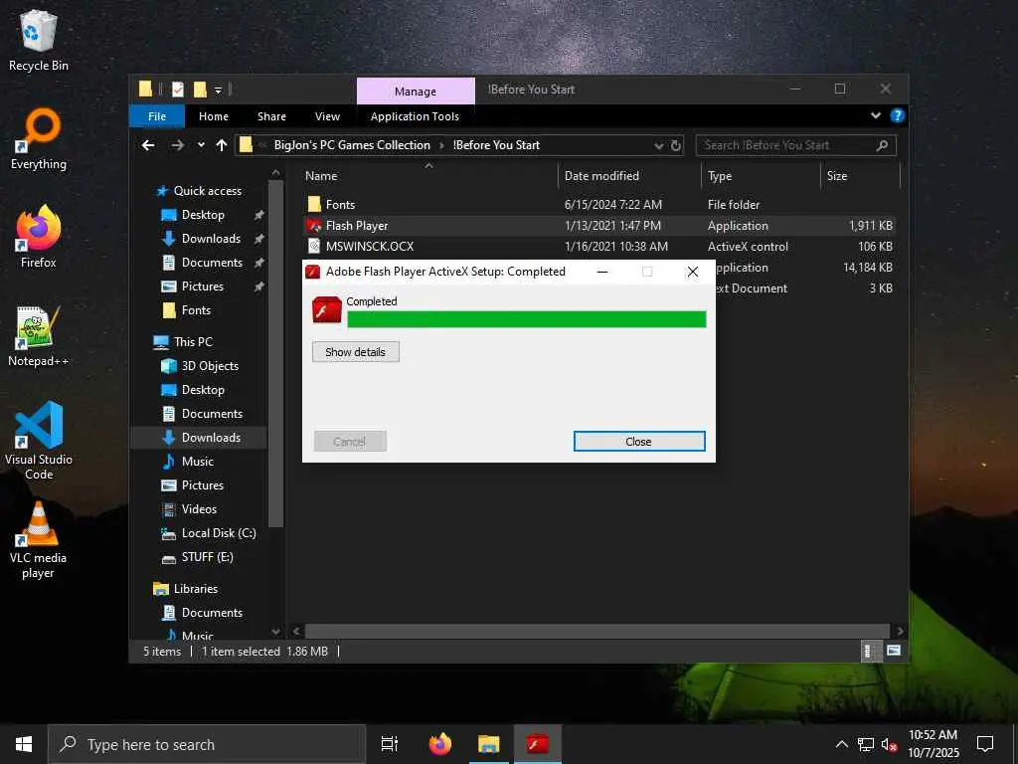Refresh the current folder view

pyautogui.click(x=676, y=145)
